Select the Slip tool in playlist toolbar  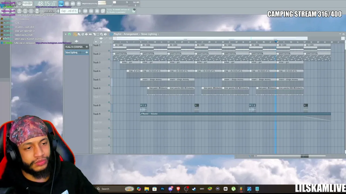(90, 34)
